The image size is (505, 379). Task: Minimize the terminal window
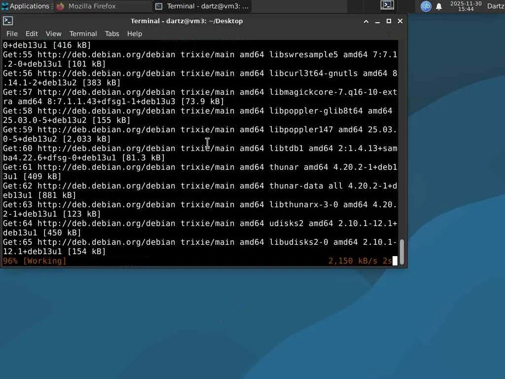377,21
